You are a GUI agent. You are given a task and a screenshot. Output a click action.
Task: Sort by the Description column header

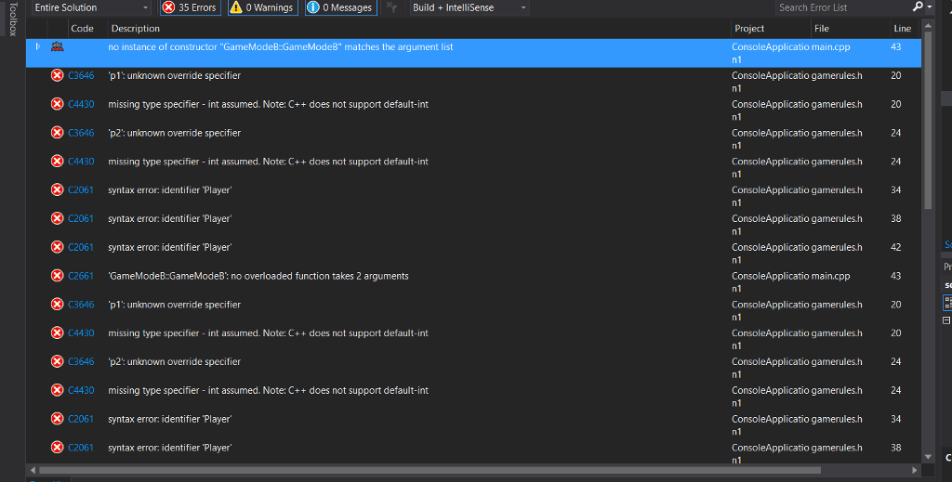click(x=135, y=29)
